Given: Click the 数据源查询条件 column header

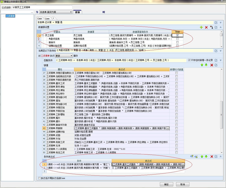Looking at the screenshot, I should pyautogui.click(x=140, y=32).
